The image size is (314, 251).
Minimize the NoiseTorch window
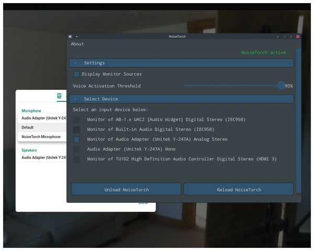tap(284, 37)
